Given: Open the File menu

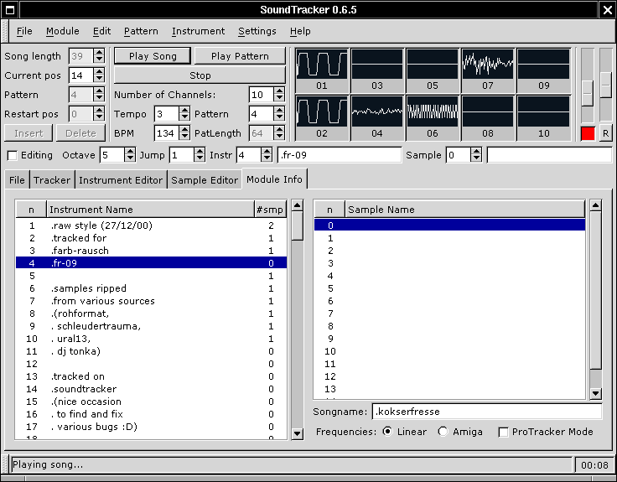Looking at the screenshot, I should pos(24,31).
